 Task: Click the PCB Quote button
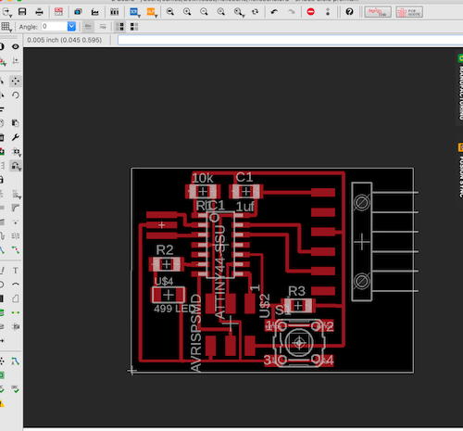coord(409,12)
